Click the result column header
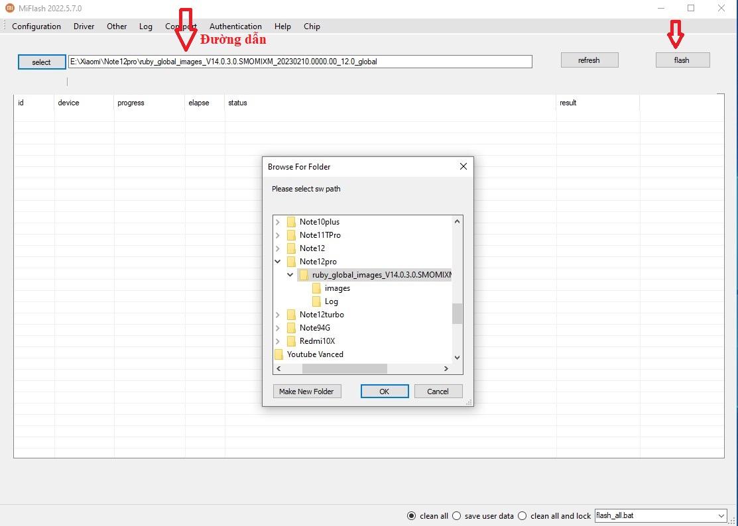738x526 pixels. [x=597, y=103]
